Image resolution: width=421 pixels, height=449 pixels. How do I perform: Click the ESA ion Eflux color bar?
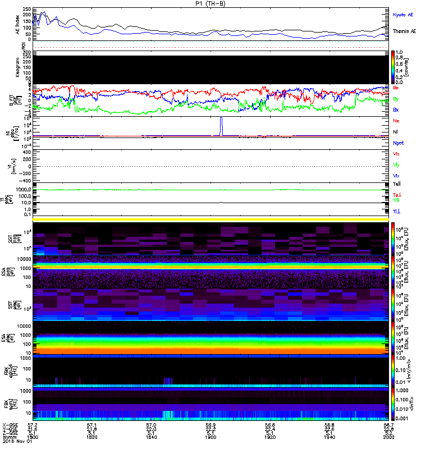point(393,272)
